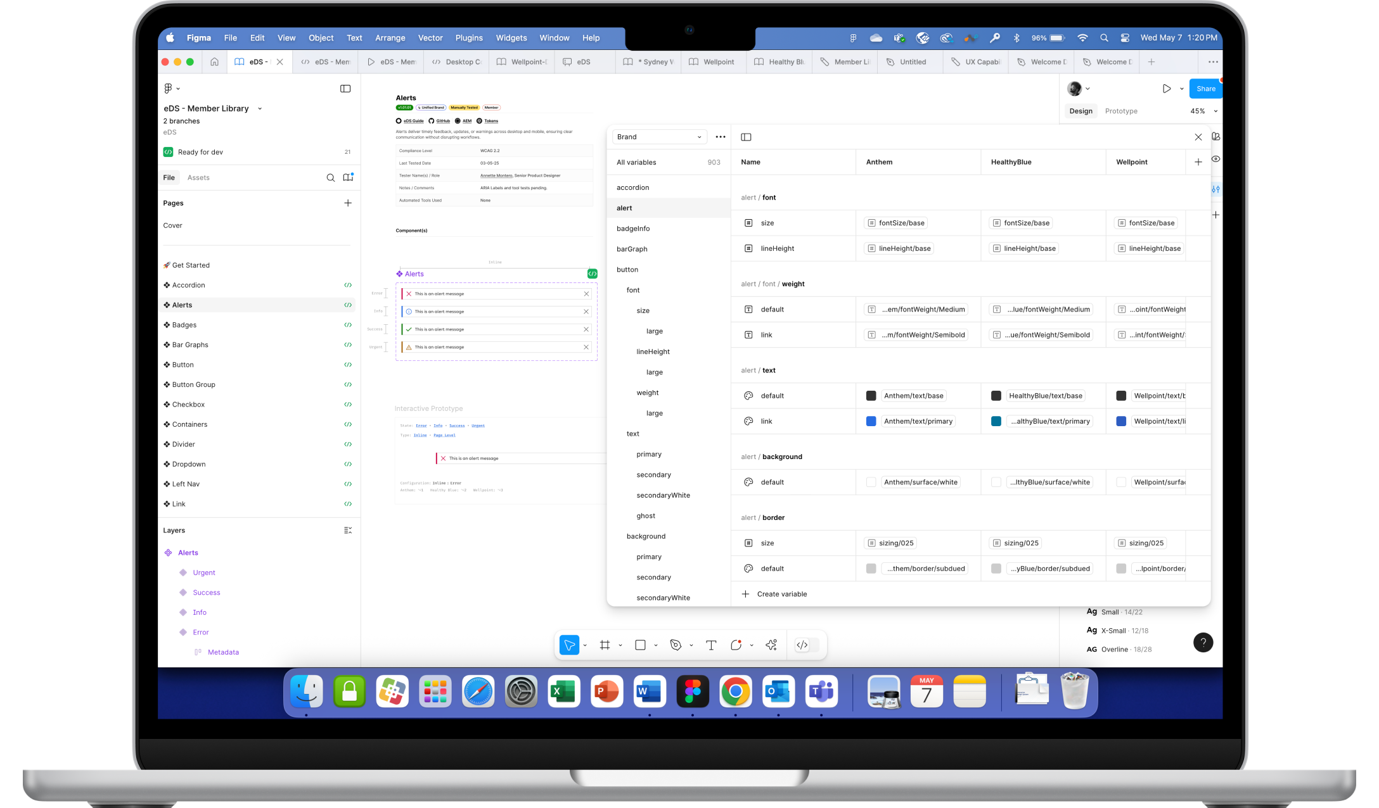Screen dimensions: 1379x808
Task: Select the Button Group page
Action: click(x=257, y=384)
